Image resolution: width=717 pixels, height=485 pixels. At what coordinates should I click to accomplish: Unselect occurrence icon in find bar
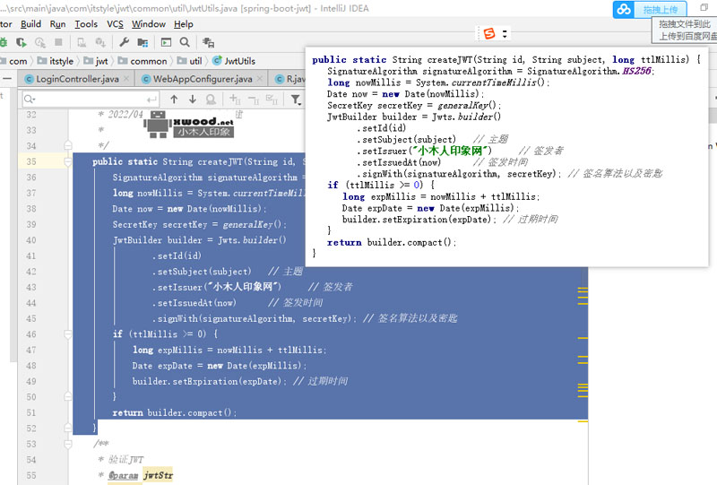click(253, 100)
